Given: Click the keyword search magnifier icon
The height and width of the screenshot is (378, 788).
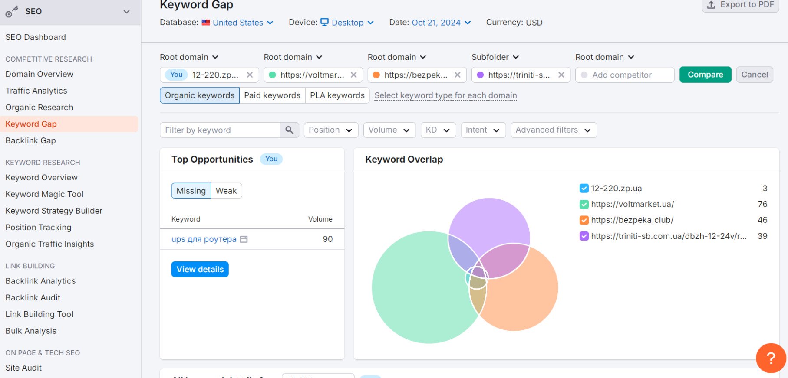Looking at the screenshot, I should [290, 130].
